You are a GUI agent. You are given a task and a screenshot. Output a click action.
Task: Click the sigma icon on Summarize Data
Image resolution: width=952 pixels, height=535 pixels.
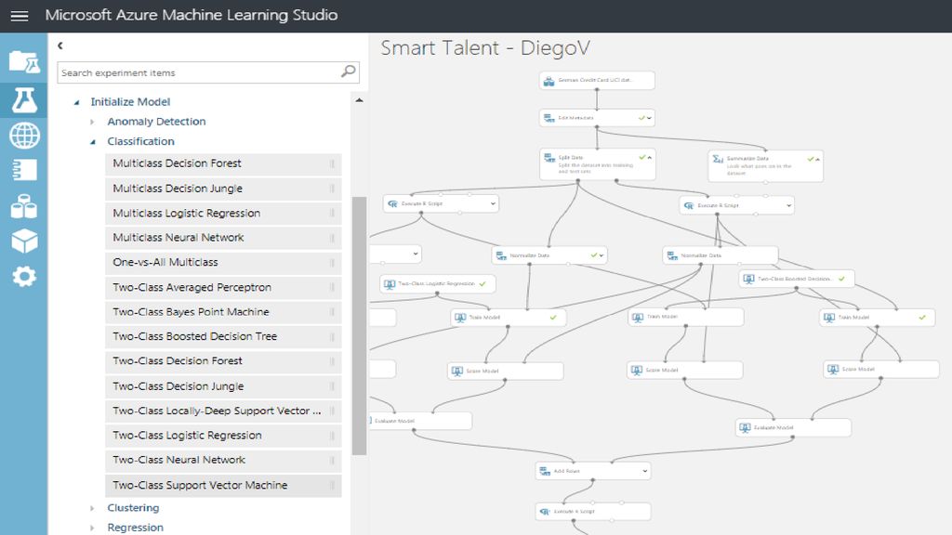[x=718, y=159]
